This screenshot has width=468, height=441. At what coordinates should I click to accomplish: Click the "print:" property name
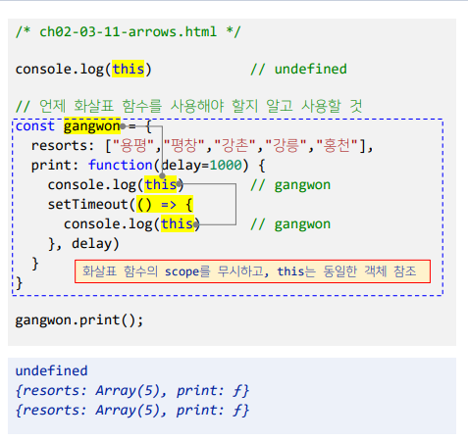tap(55, 166)
